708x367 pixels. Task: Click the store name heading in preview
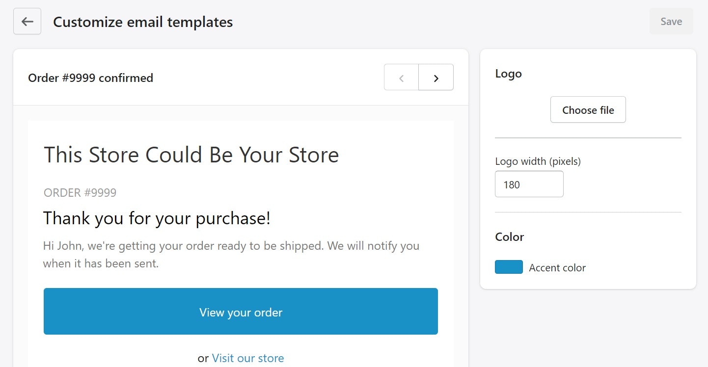pos(191,155)
